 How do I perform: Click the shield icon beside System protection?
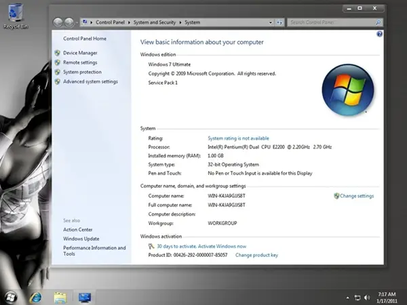pos(58,72)
